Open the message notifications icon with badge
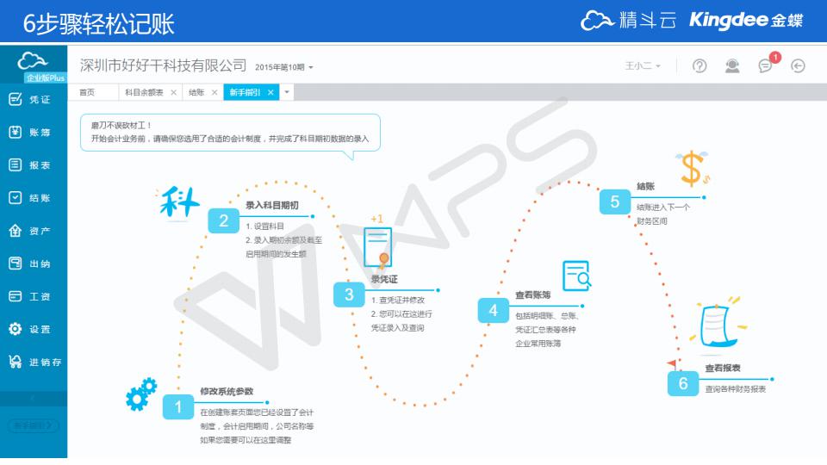The height and width of the screenshot is (465, 827). tap(765, 66)
